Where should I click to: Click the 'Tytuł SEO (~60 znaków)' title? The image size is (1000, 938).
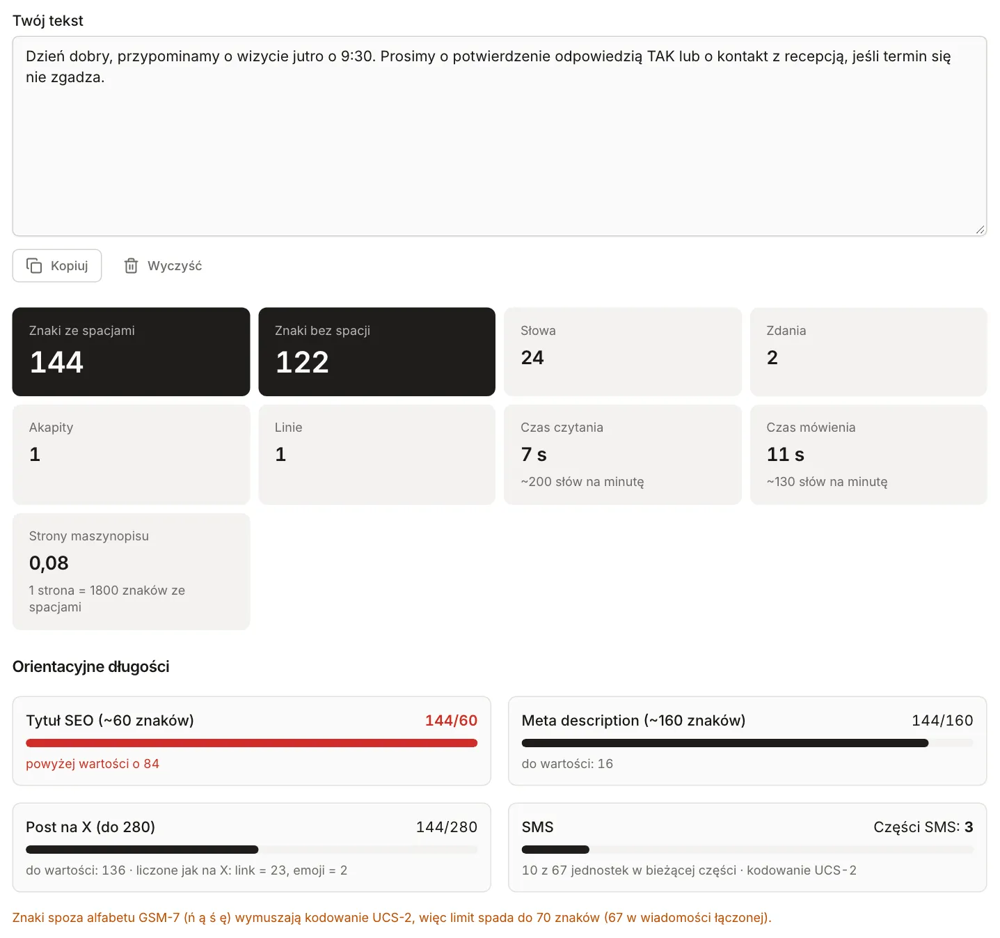coord(110,721)
